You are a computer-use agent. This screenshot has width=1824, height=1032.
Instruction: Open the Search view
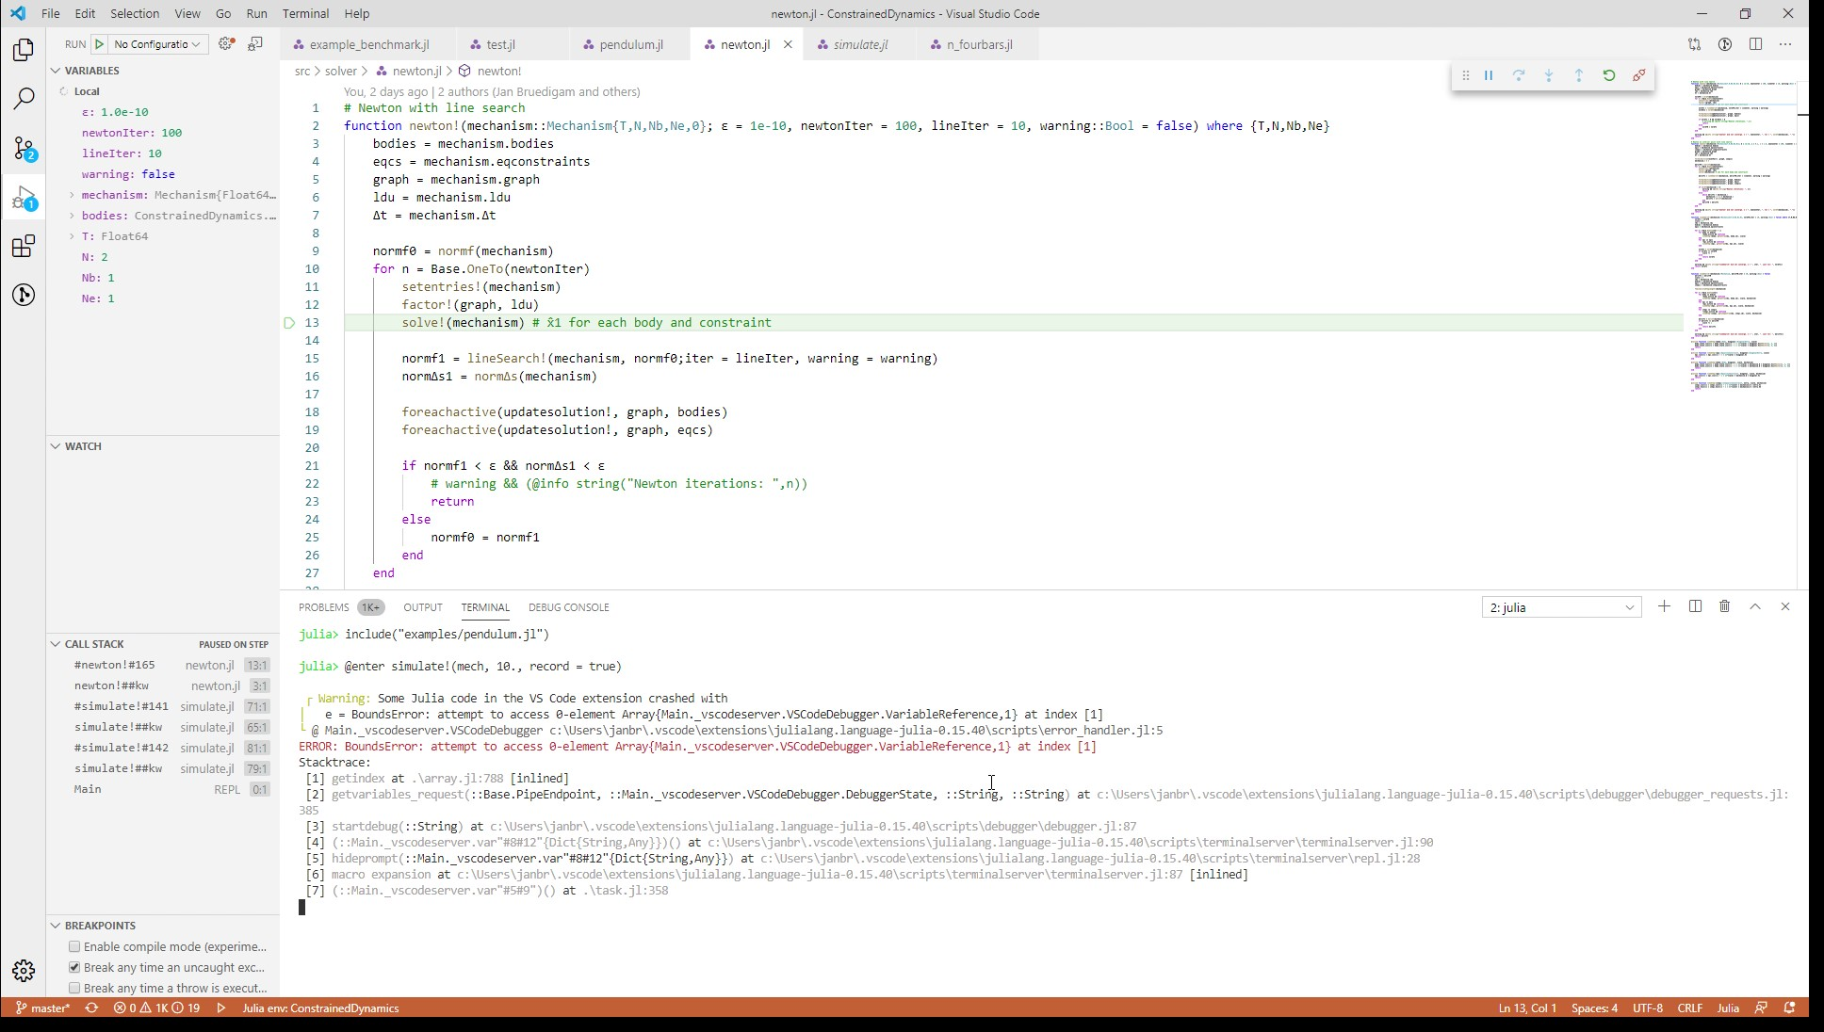23,97
